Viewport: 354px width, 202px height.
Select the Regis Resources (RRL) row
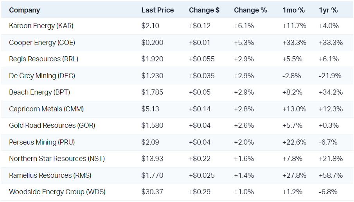(43, 59)
